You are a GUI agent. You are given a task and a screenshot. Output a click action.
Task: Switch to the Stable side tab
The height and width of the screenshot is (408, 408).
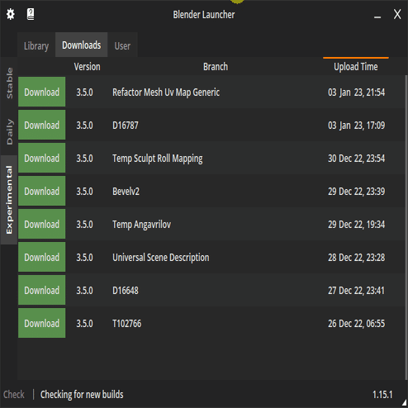coord(9,83)
